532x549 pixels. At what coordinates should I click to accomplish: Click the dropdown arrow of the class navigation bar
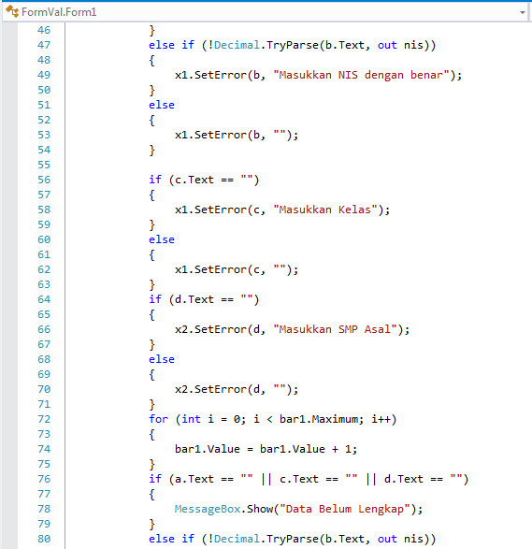pyautogui.click(x=523, y=12)
